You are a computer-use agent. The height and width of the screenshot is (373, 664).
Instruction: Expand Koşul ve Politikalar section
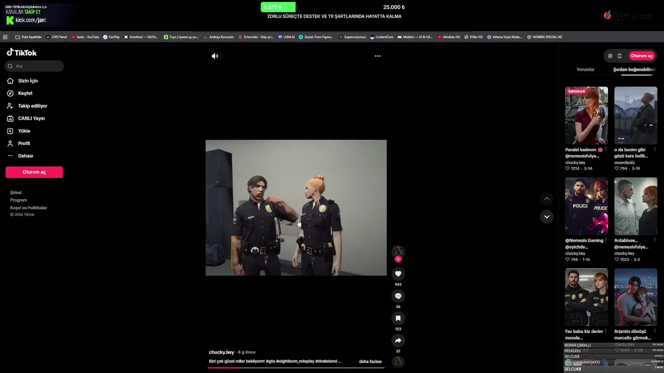tap(29, 208)
